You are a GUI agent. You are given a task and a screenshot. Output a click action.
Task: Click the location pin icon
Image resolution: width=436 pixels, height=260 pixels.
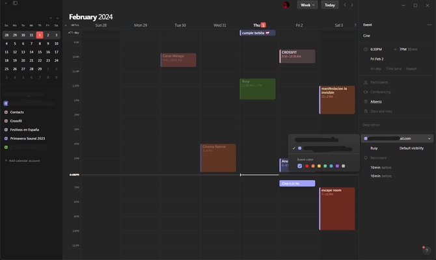click(366, 101)
